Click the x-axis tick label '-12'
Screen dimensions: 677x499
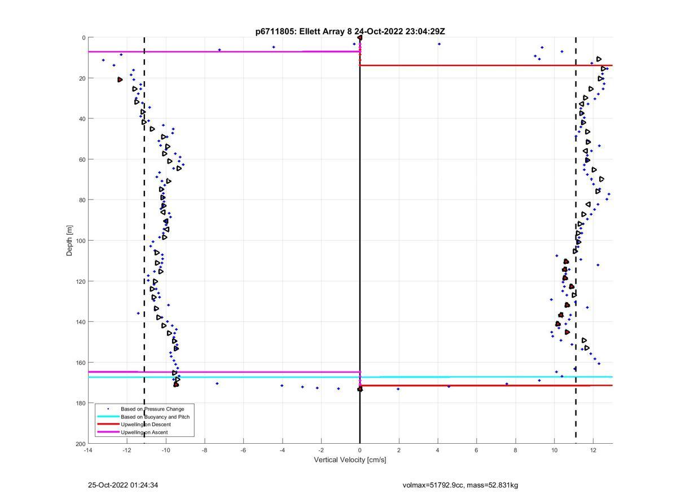(x=127, y=451)
